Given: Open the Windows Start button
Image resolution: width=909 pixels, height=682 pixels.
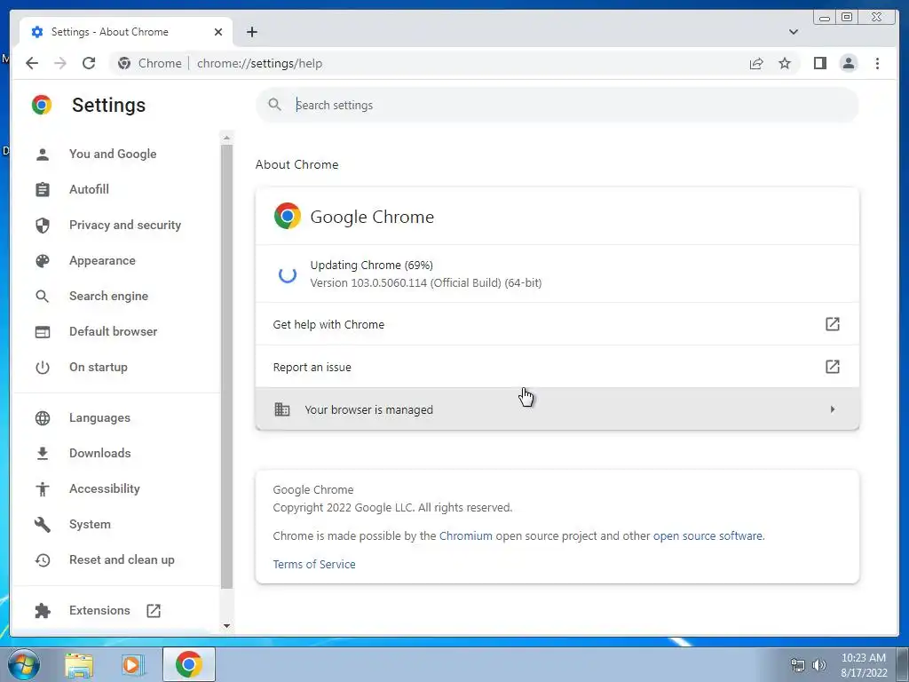Looking at the screenshot, I should pyautogui.click(x=23, y=664).
